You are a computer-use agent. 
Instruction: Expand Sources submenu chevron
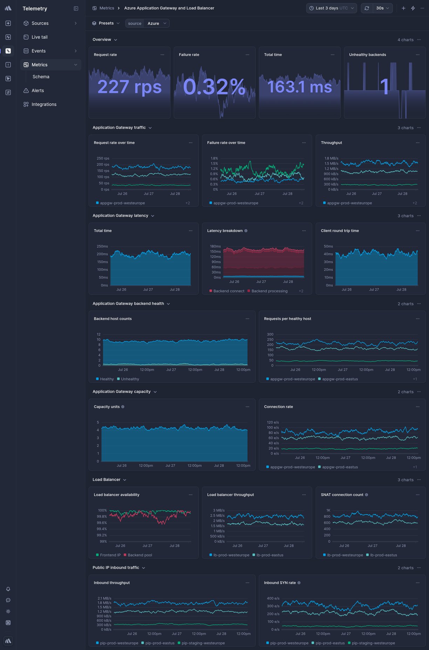click(x=76, y=23)
